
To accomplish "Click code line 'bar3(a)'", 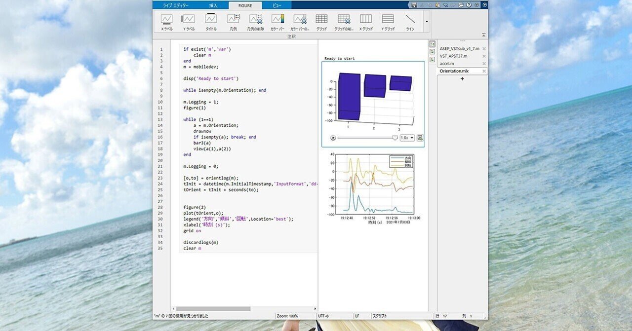I will click(x=202, y=143).
